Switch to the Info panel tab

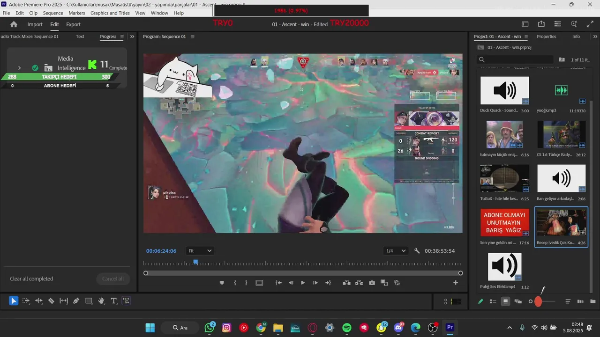coord(576,37)
